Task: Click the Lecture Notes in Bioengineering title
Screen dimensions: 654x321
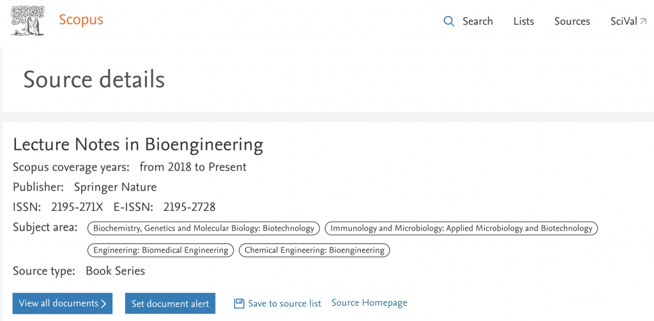Action: point(138,145)
